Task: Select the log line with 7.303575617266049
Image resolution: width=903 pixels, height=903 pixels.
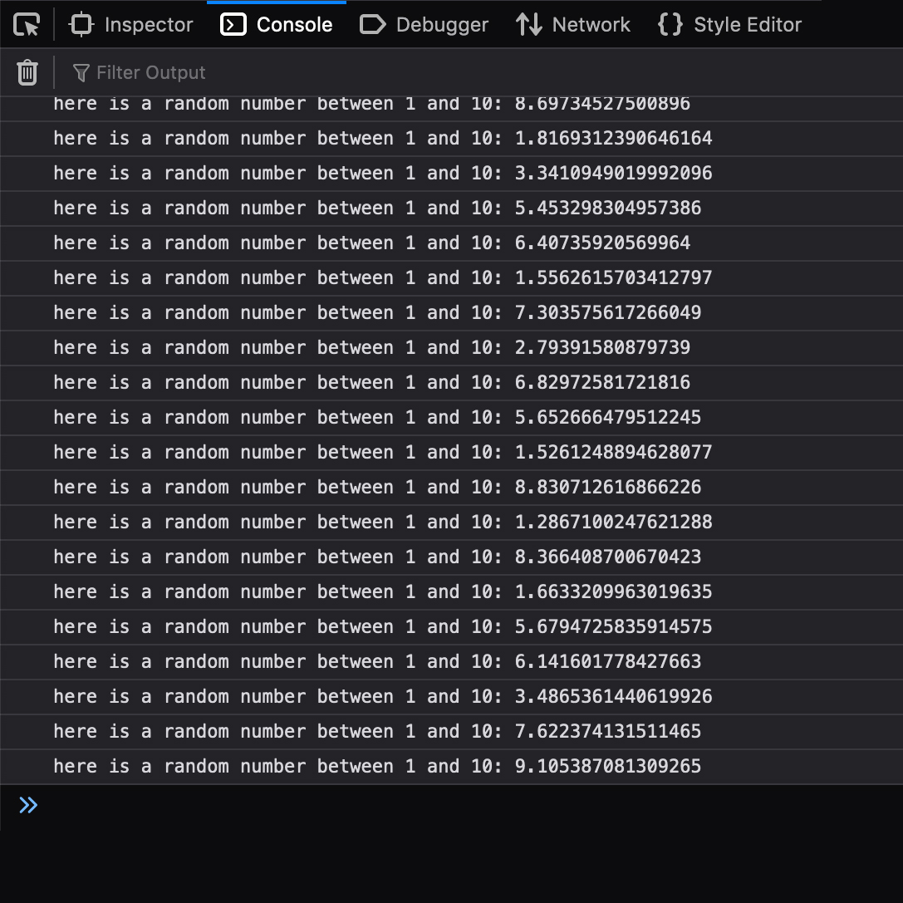Action: pyautogui.click(x=377, y=312)
